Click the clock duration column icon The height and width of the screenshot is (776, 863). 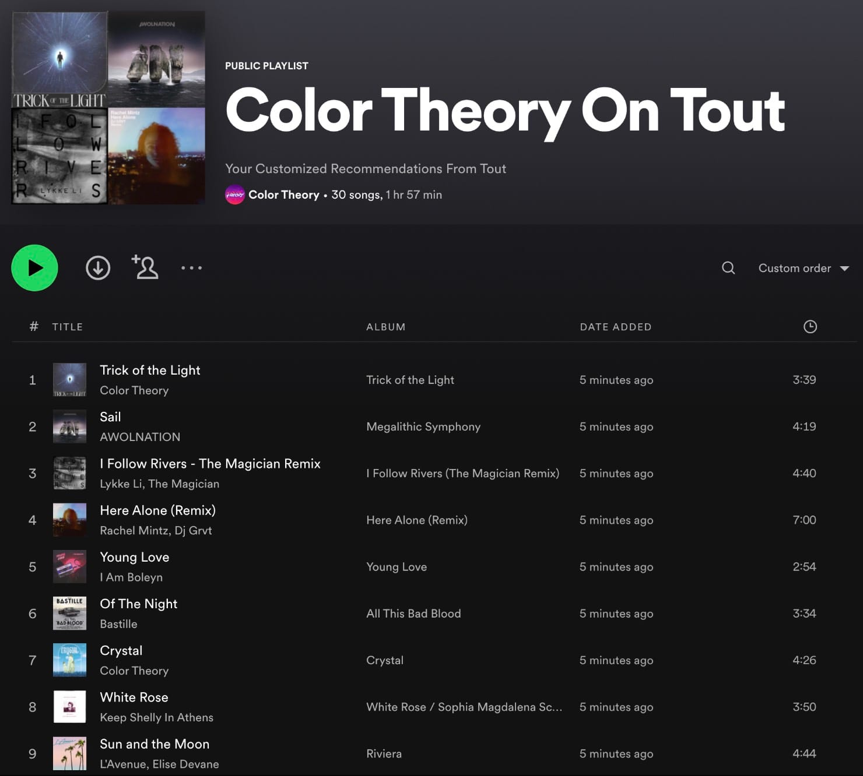click(x=810, y=327)
